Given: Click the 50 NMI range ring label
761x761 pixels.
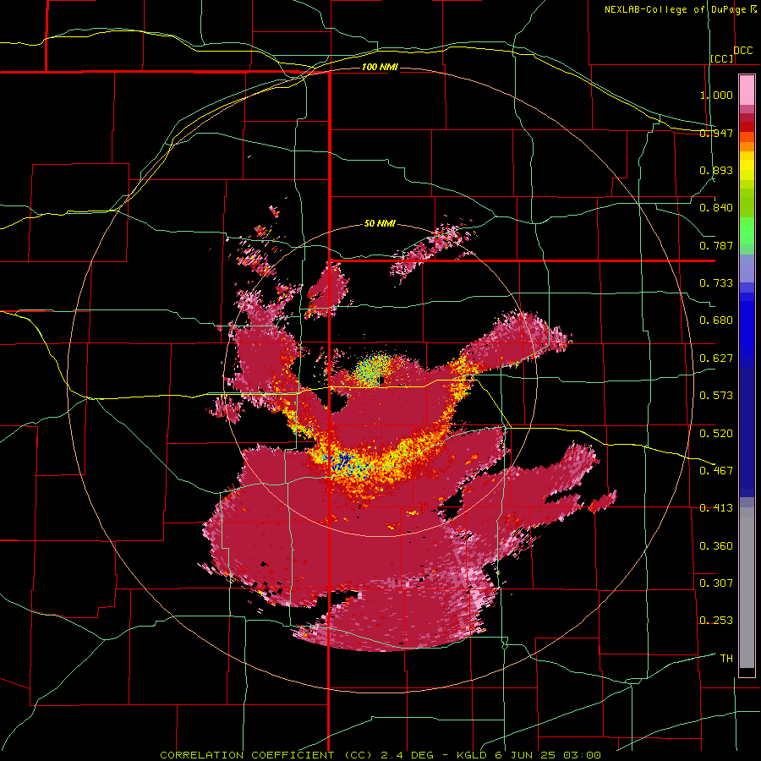Looking at the screenshot, I should 380,224.
